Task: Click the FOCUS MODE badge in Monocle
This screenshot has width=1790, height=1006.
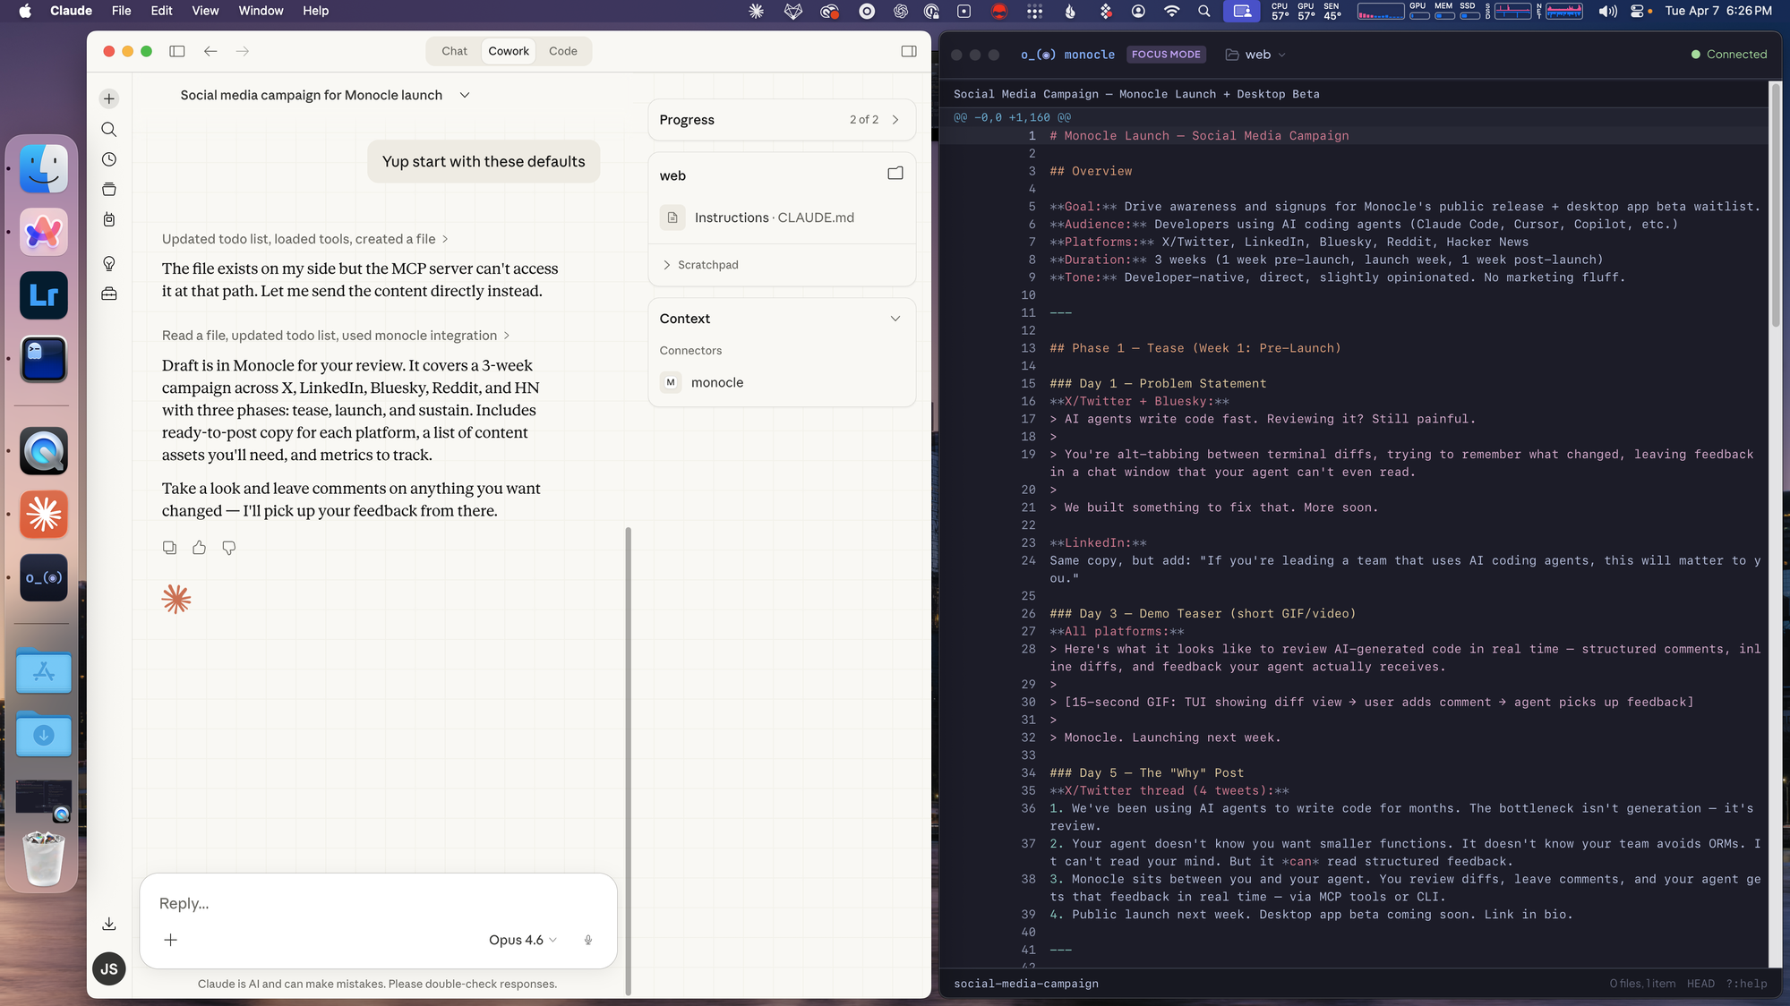Action: pos(1166,55)
